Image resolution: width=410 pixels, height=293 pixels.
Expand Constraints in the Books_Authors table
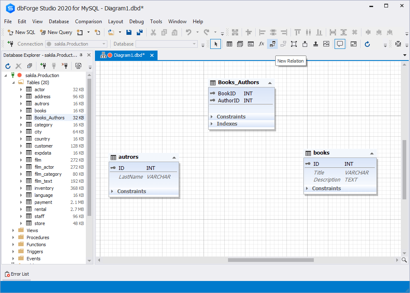tap(211, 116)
